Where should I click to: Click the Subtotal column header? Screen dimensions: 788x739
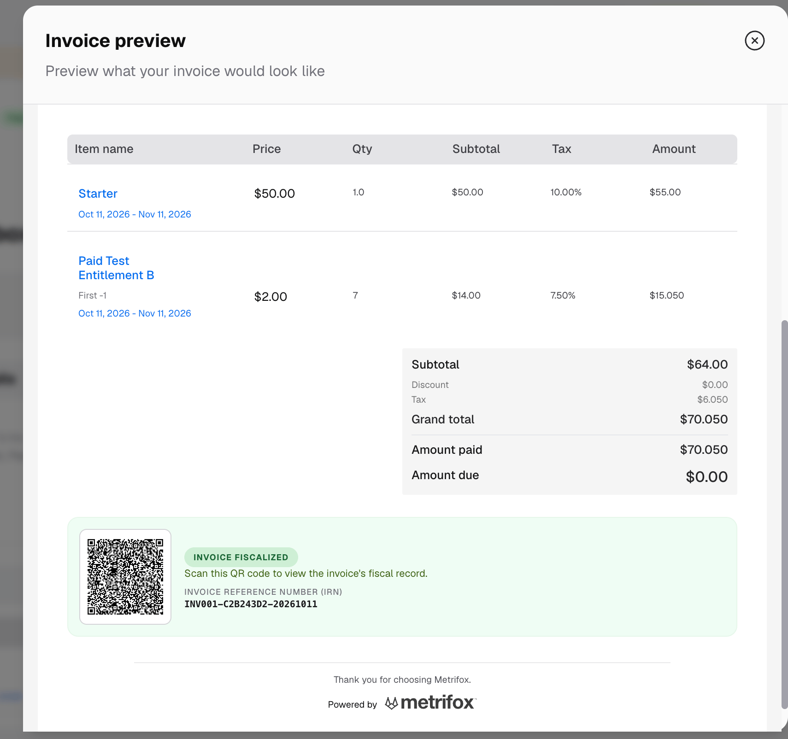pyautogui.click(x=476, y=149)
